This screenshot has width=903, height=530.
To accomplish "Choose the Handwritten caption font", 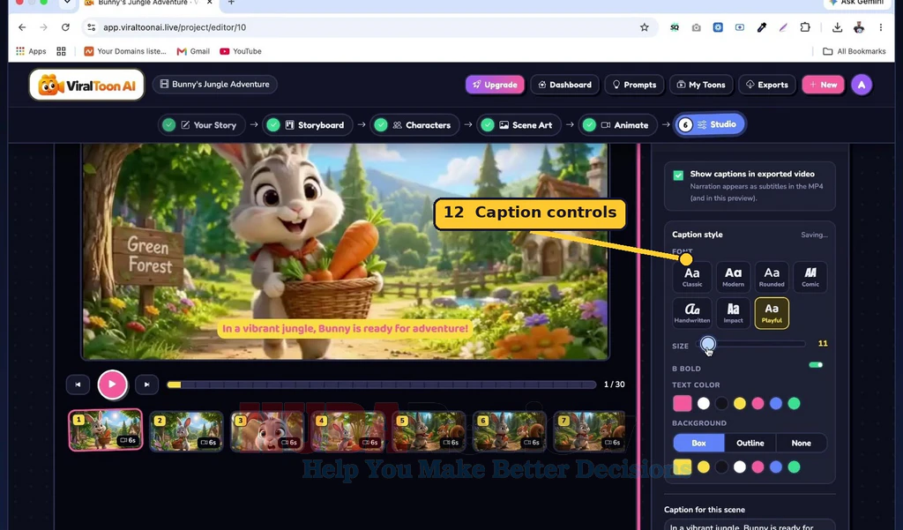I will pos(692,313).
